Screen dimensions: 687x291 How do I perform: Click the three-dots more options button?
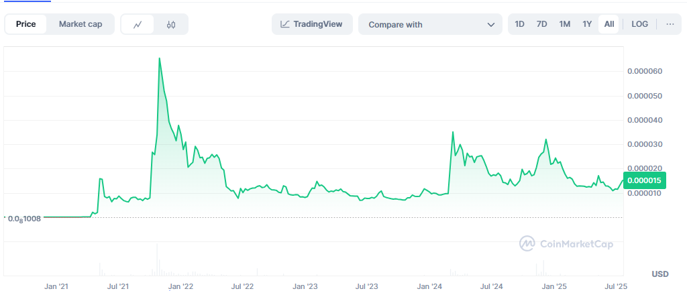[x=670, y=24]
